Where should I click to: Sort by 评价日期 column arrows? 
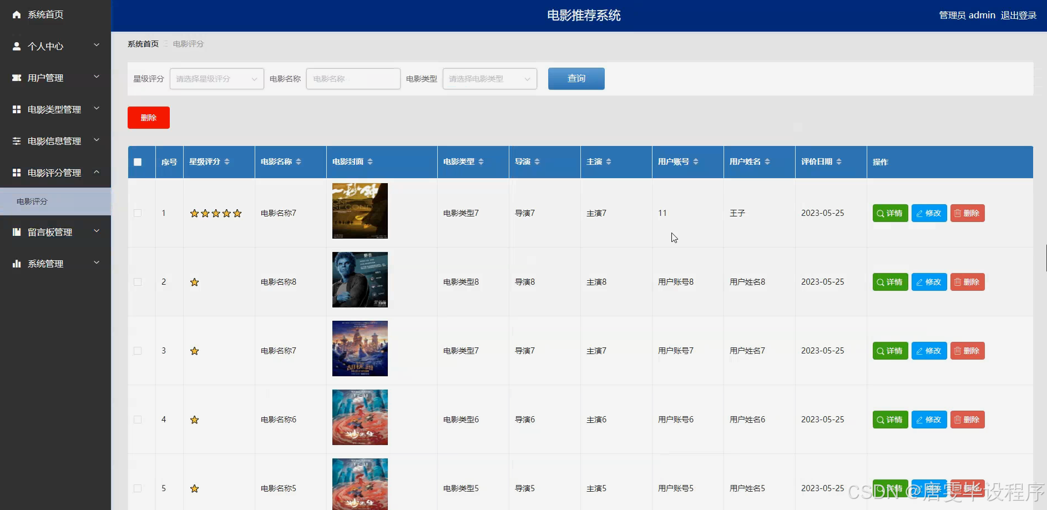pos(839,161)
